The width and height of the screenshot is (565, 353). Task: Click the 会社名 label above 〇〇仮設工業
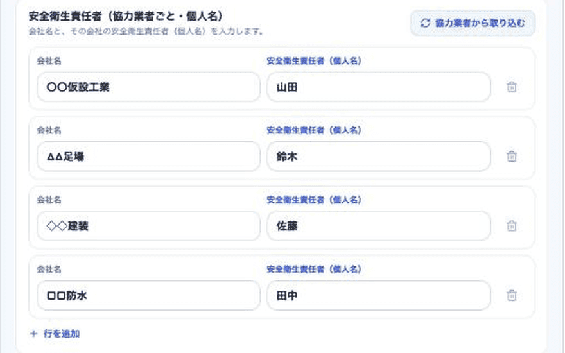pyautogui.click(x=49, y=61)
